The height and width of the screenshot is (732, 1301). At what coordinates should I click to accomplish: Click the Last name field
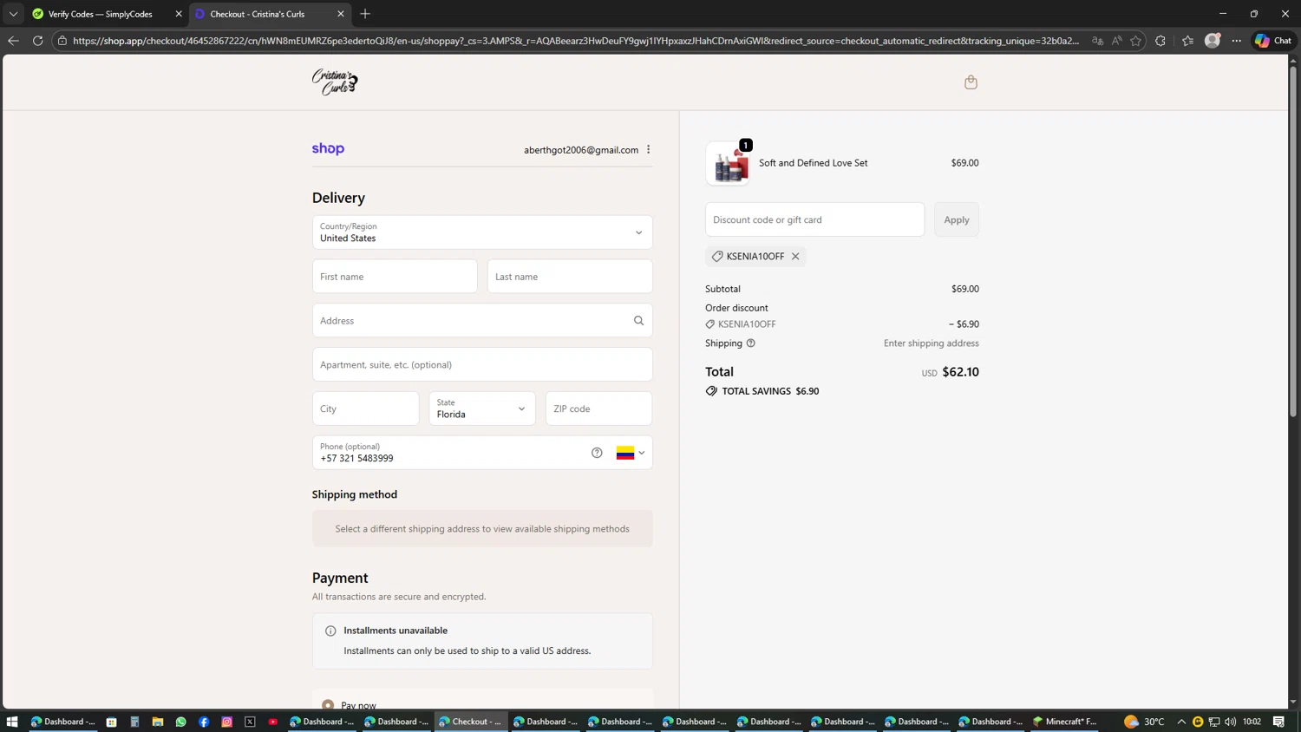click(570, 277)
